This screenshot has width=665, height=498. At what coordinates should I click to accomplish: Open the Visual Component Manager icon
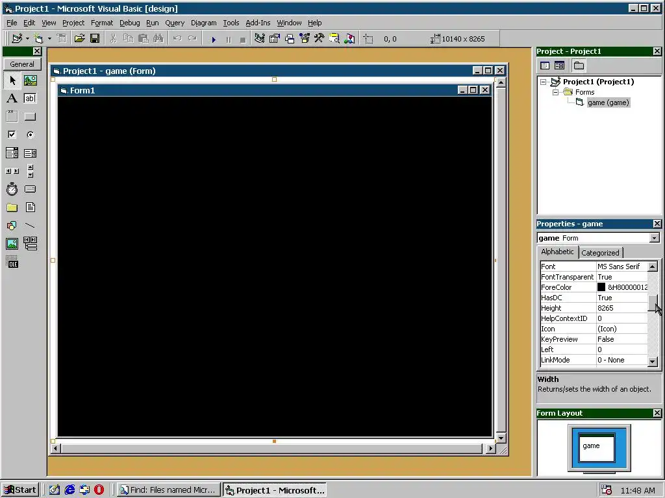pos(349,38)
